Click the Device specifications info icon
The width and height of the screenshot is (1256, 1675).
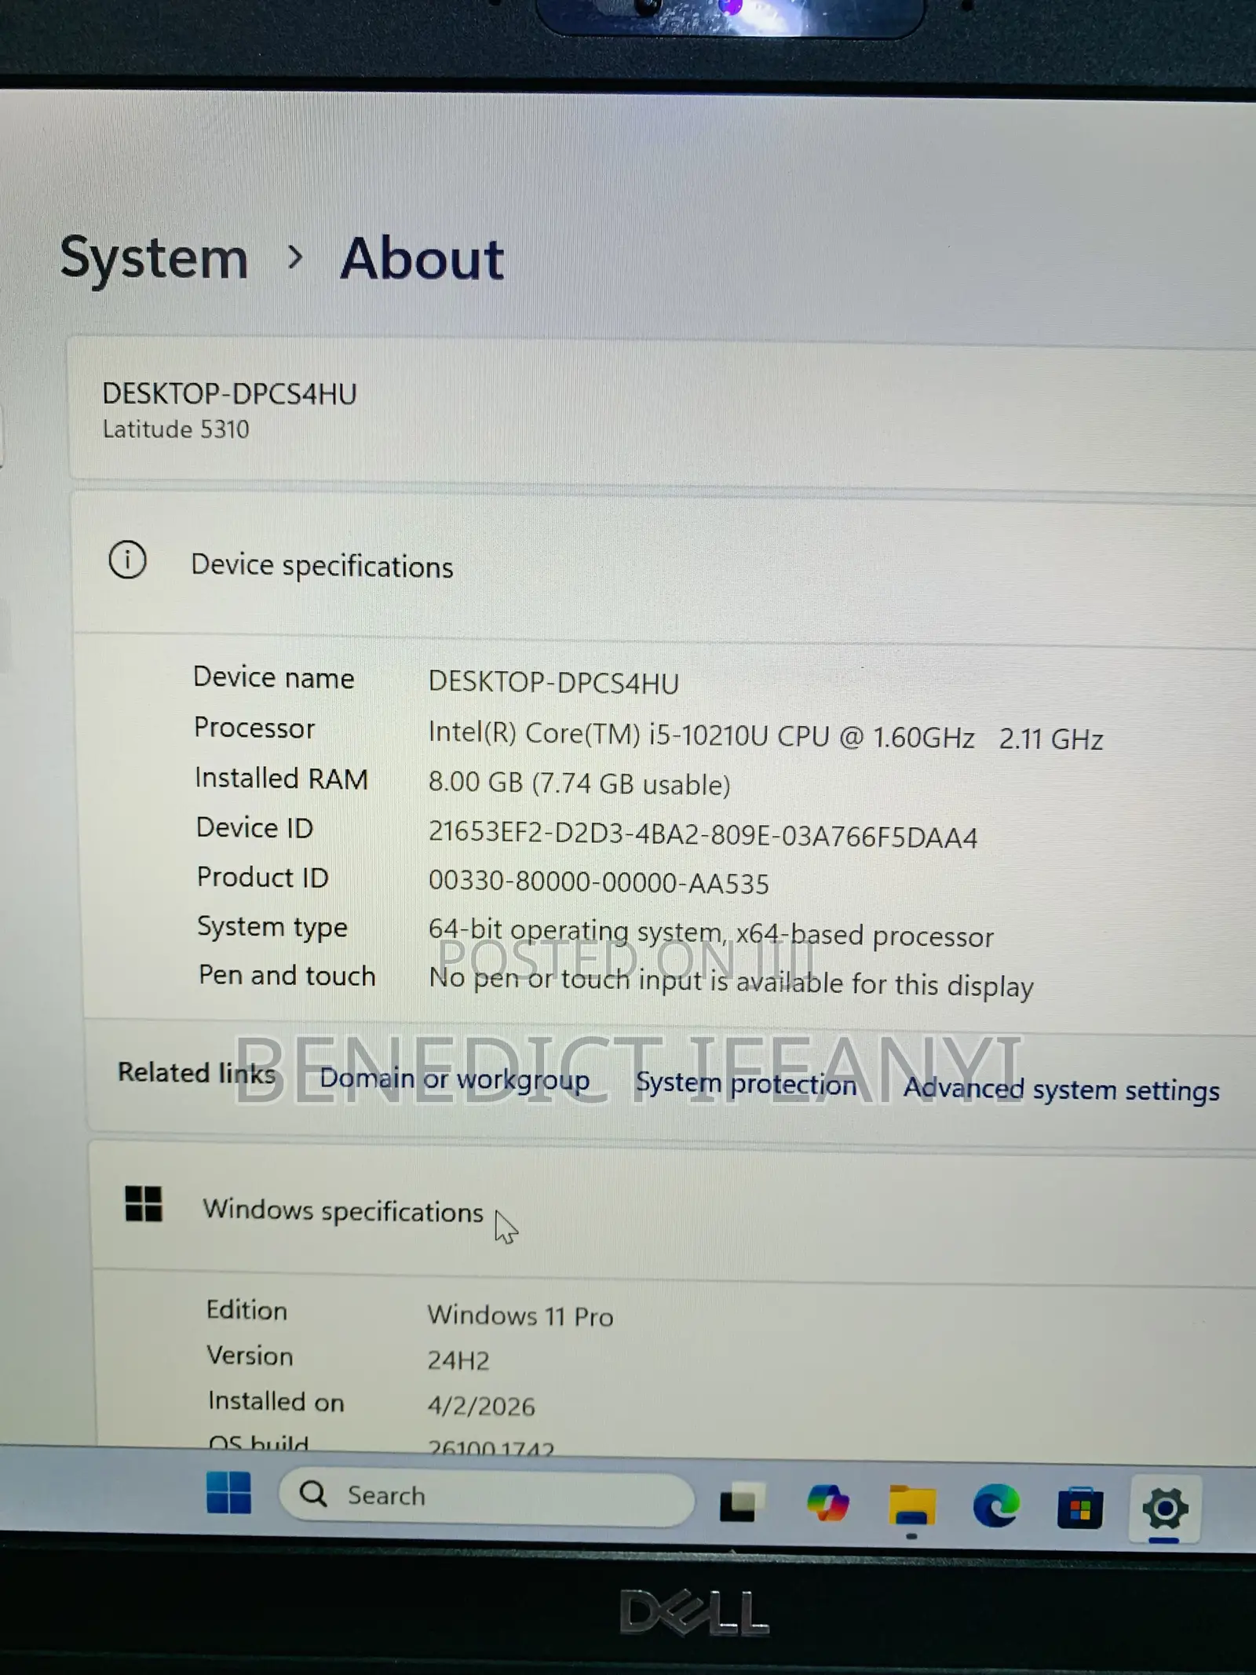click(x=127, y=560)
